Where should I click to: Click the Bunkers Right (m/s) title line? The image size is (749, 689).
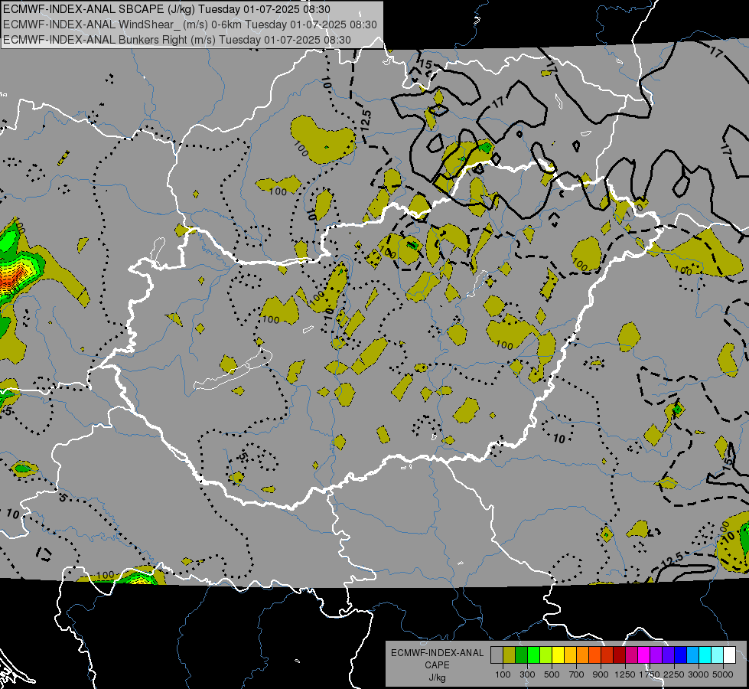coord(177,40)
